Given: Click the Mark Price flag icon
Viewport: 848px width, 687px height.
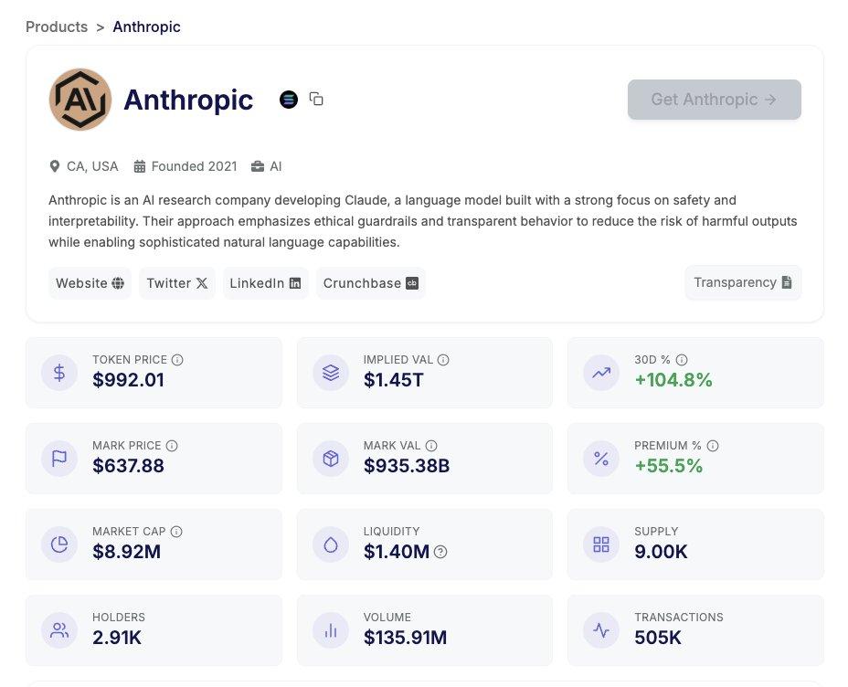Looking at the screenshot, I should [59, 459].
